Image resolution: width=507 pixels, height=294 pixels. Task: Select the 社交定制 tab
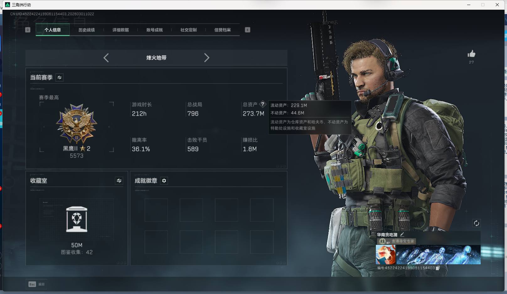[x=189, y=30]
